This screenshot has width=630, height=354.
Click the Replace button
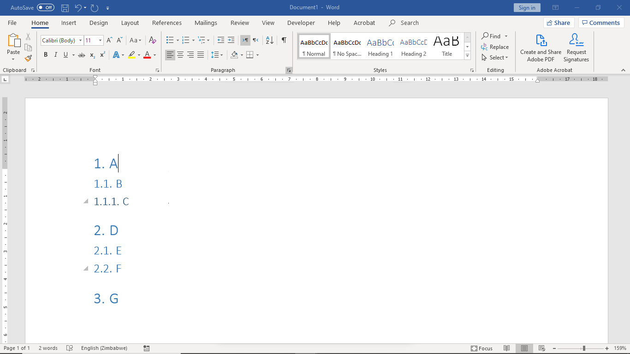tap(494, 47)
